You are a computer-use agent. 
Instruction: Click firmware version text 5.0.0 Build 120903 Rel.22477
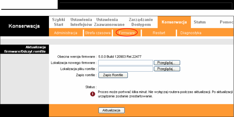pyautogui.click(x=120, y=57)
